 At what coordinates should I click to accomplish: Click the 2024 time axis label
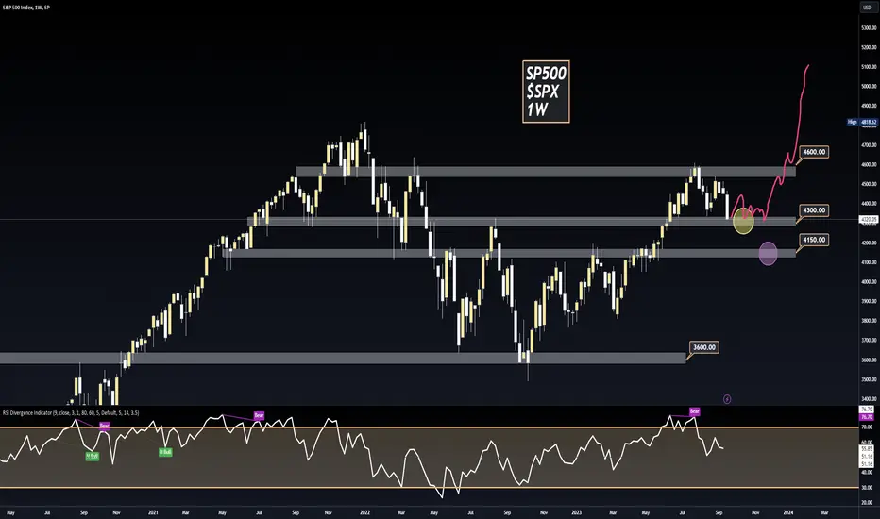click(788, 512)
